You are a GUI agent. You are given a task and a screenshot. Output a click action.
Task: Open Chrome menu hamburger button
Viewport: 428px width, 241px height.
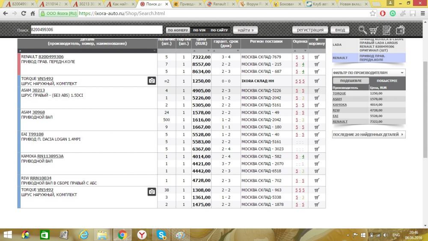click(422, 13)
